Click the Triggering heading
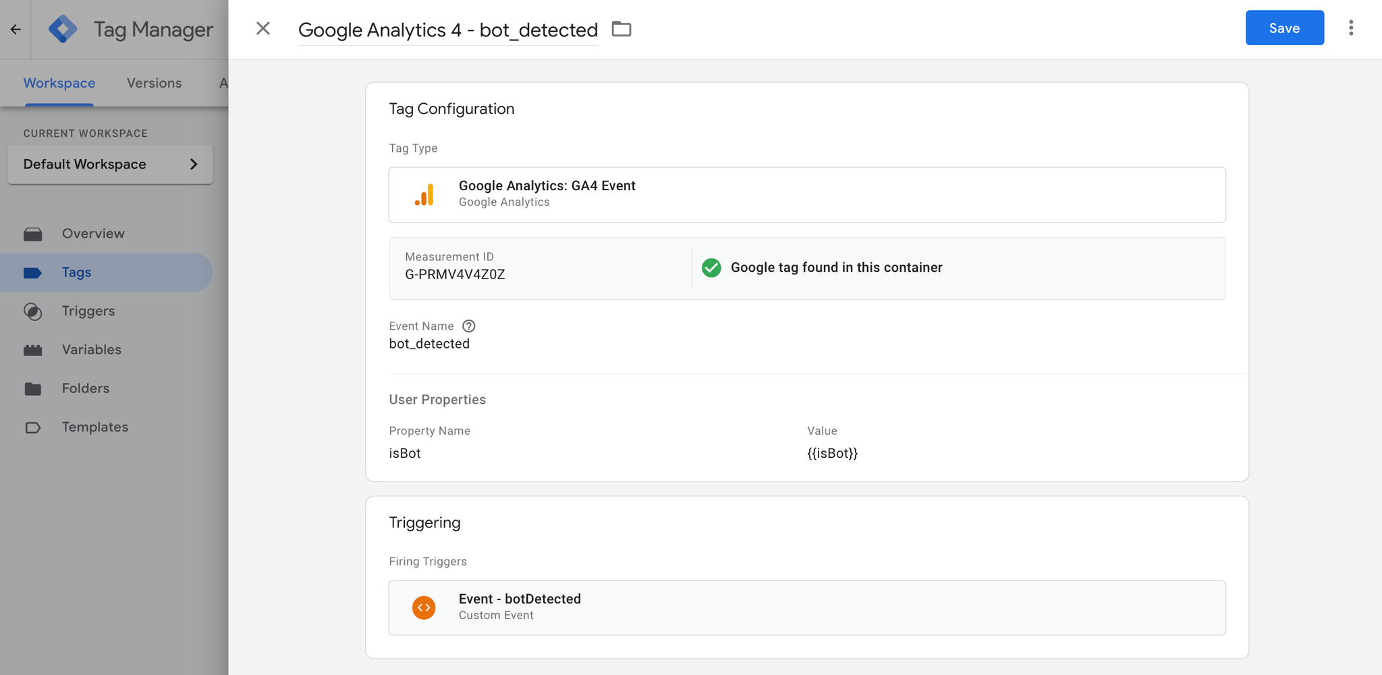Viewport: 1382px width, 675px height. [x=424, y=523]
